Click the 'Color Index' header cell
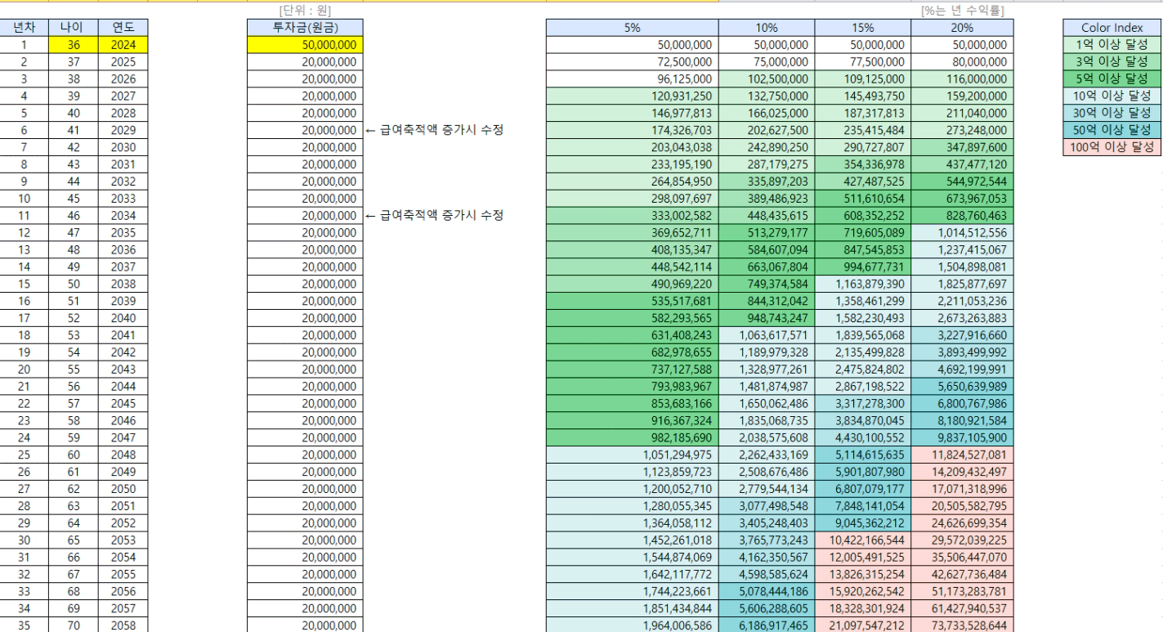The image size is (1163, 632). (x=1112, y=28)
